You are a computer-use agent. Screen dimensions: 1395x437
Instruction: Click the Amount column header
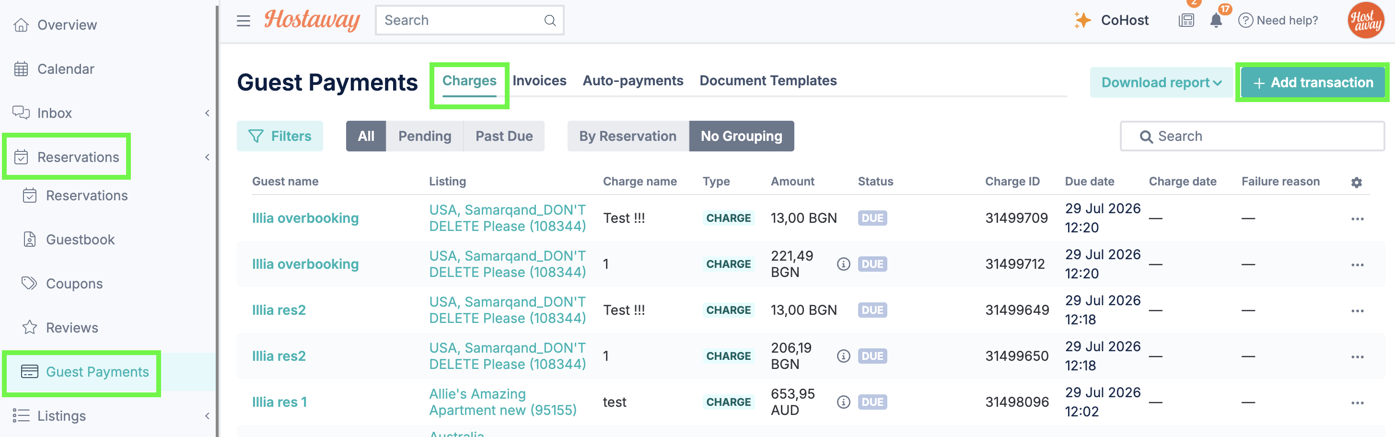click(x=792, y=182)
